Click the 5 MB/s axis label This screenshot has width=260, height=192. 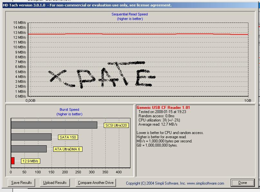(x=21, y=72)
